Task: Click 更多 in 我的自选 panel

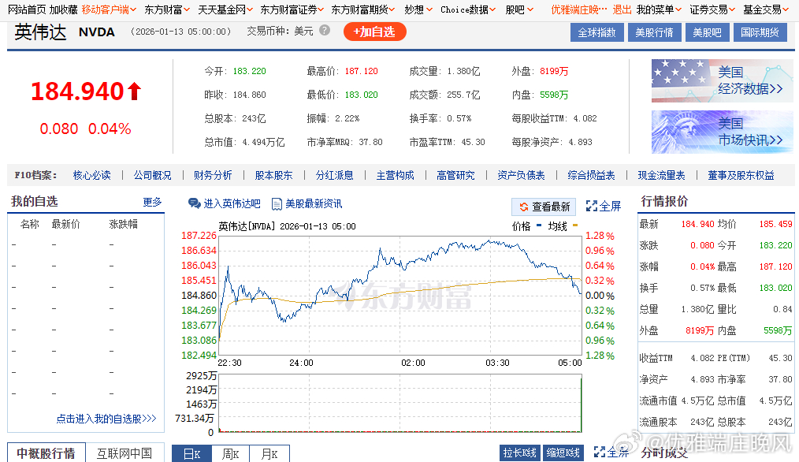Action: (x=152, y=202)
